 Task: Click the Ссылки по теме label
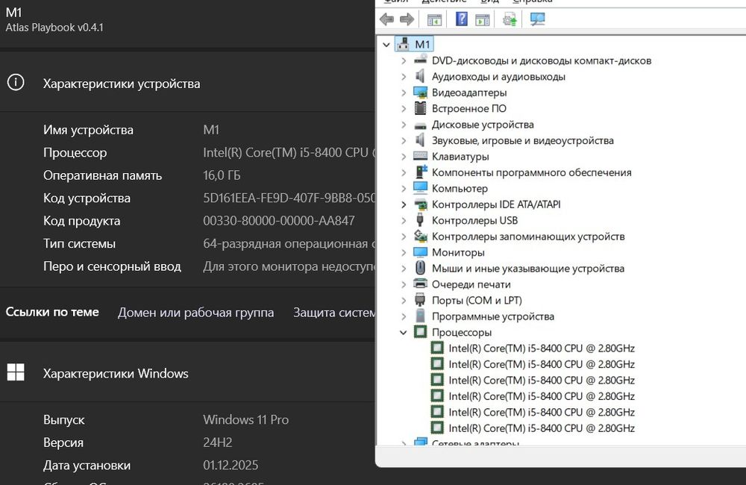[x=52, y=312]
